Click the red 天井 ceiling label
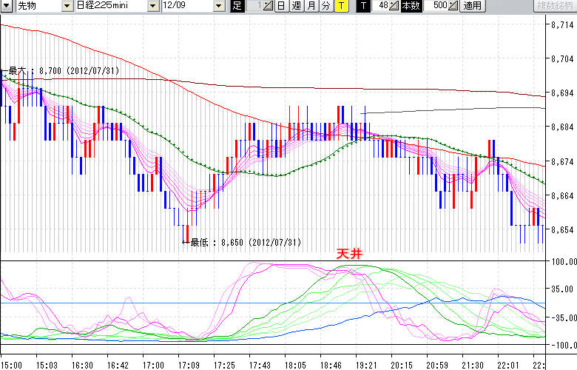The height and width of the screenshot is (370, 577). (x=349, y=254)
